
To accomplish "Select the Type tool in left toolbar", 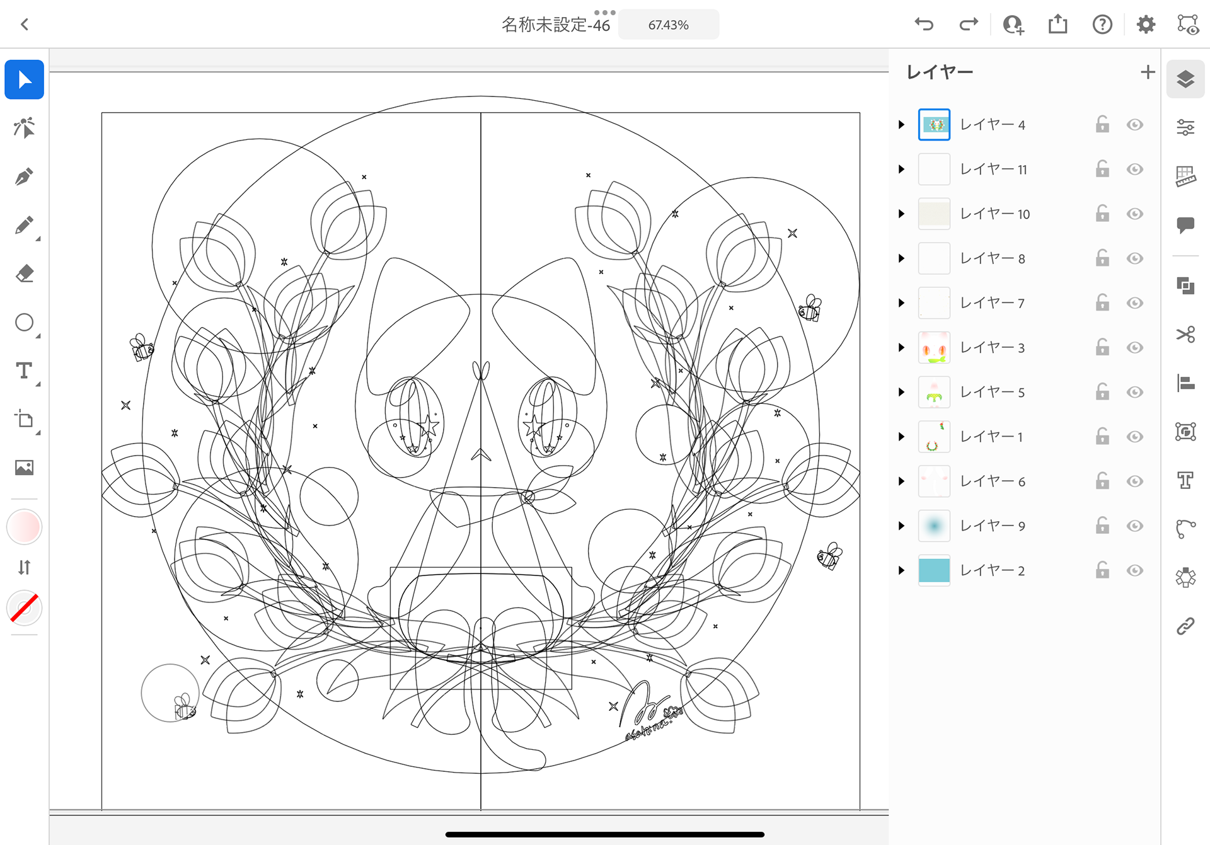I will (24, 371).
